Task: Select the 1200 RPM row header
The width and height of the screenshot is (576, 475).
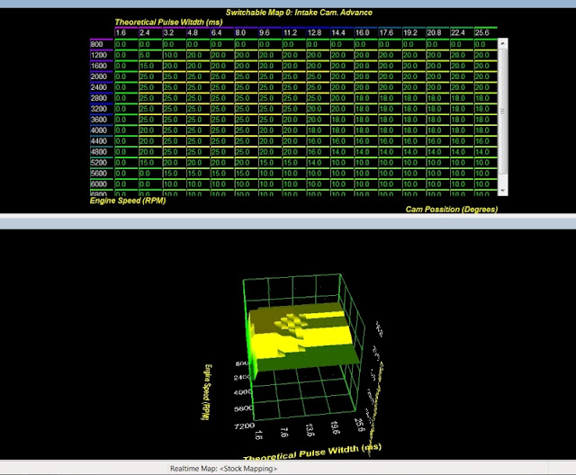Action: 102,55
